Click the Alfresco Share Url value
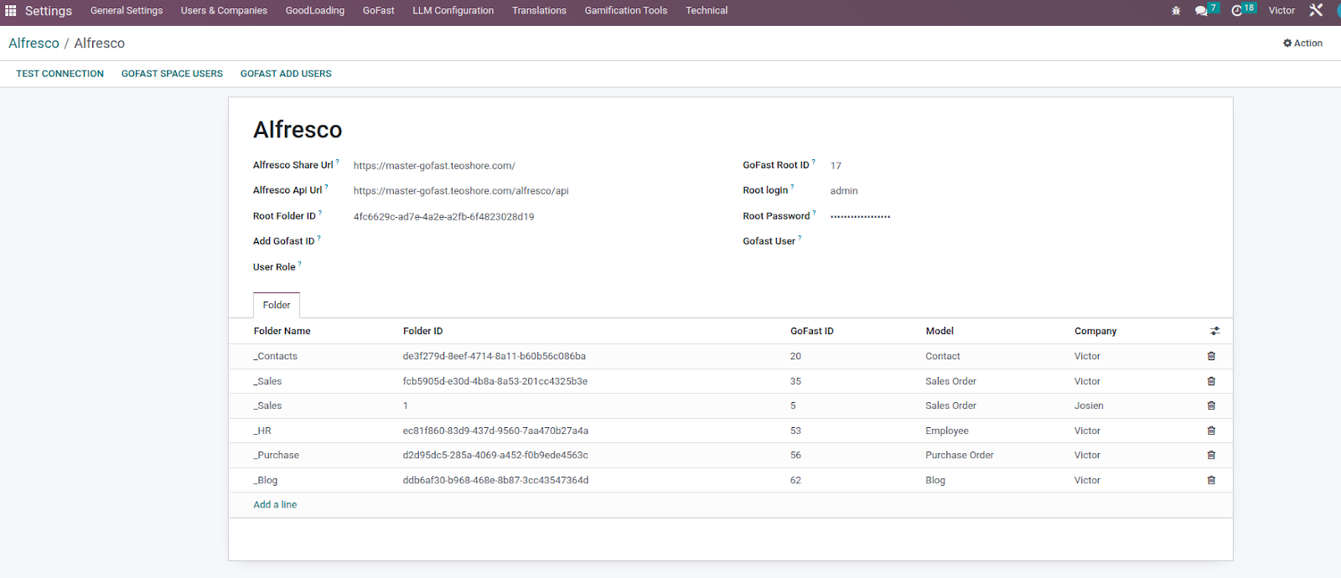 [x=434, y=166]
